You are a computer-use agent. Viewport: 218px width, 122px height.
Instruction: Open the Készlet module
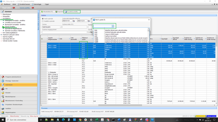click(x=19, y=93)
